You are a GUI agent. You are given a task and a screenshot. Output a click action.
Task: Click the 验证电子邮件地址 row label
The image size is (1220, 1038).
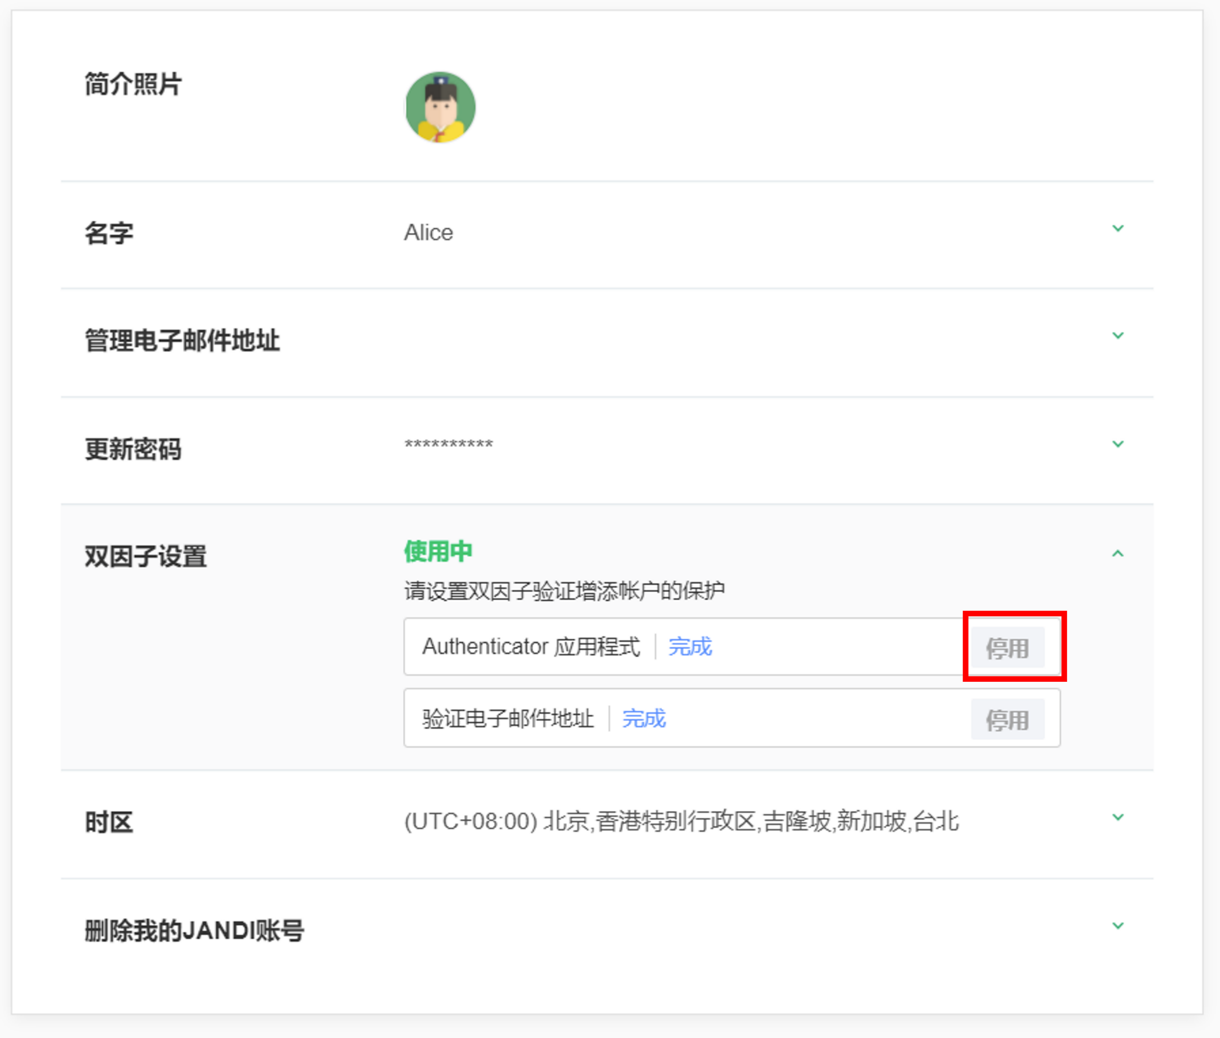point(508,719)
